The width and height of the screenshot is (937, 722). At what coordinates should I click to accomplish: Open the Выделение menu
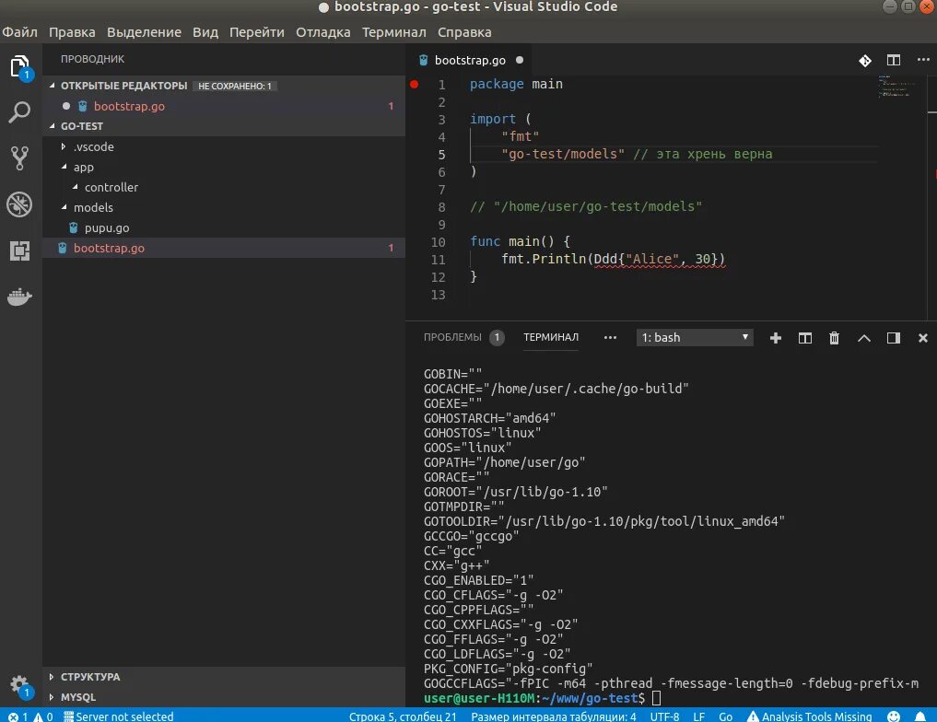(x=144, y=32)
